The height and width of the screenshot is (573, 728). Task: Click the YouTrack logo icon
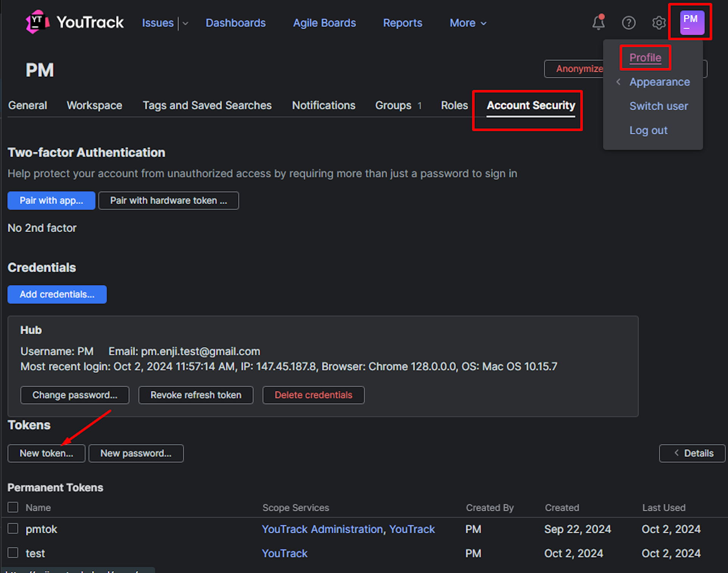click(x=37, y=22)
